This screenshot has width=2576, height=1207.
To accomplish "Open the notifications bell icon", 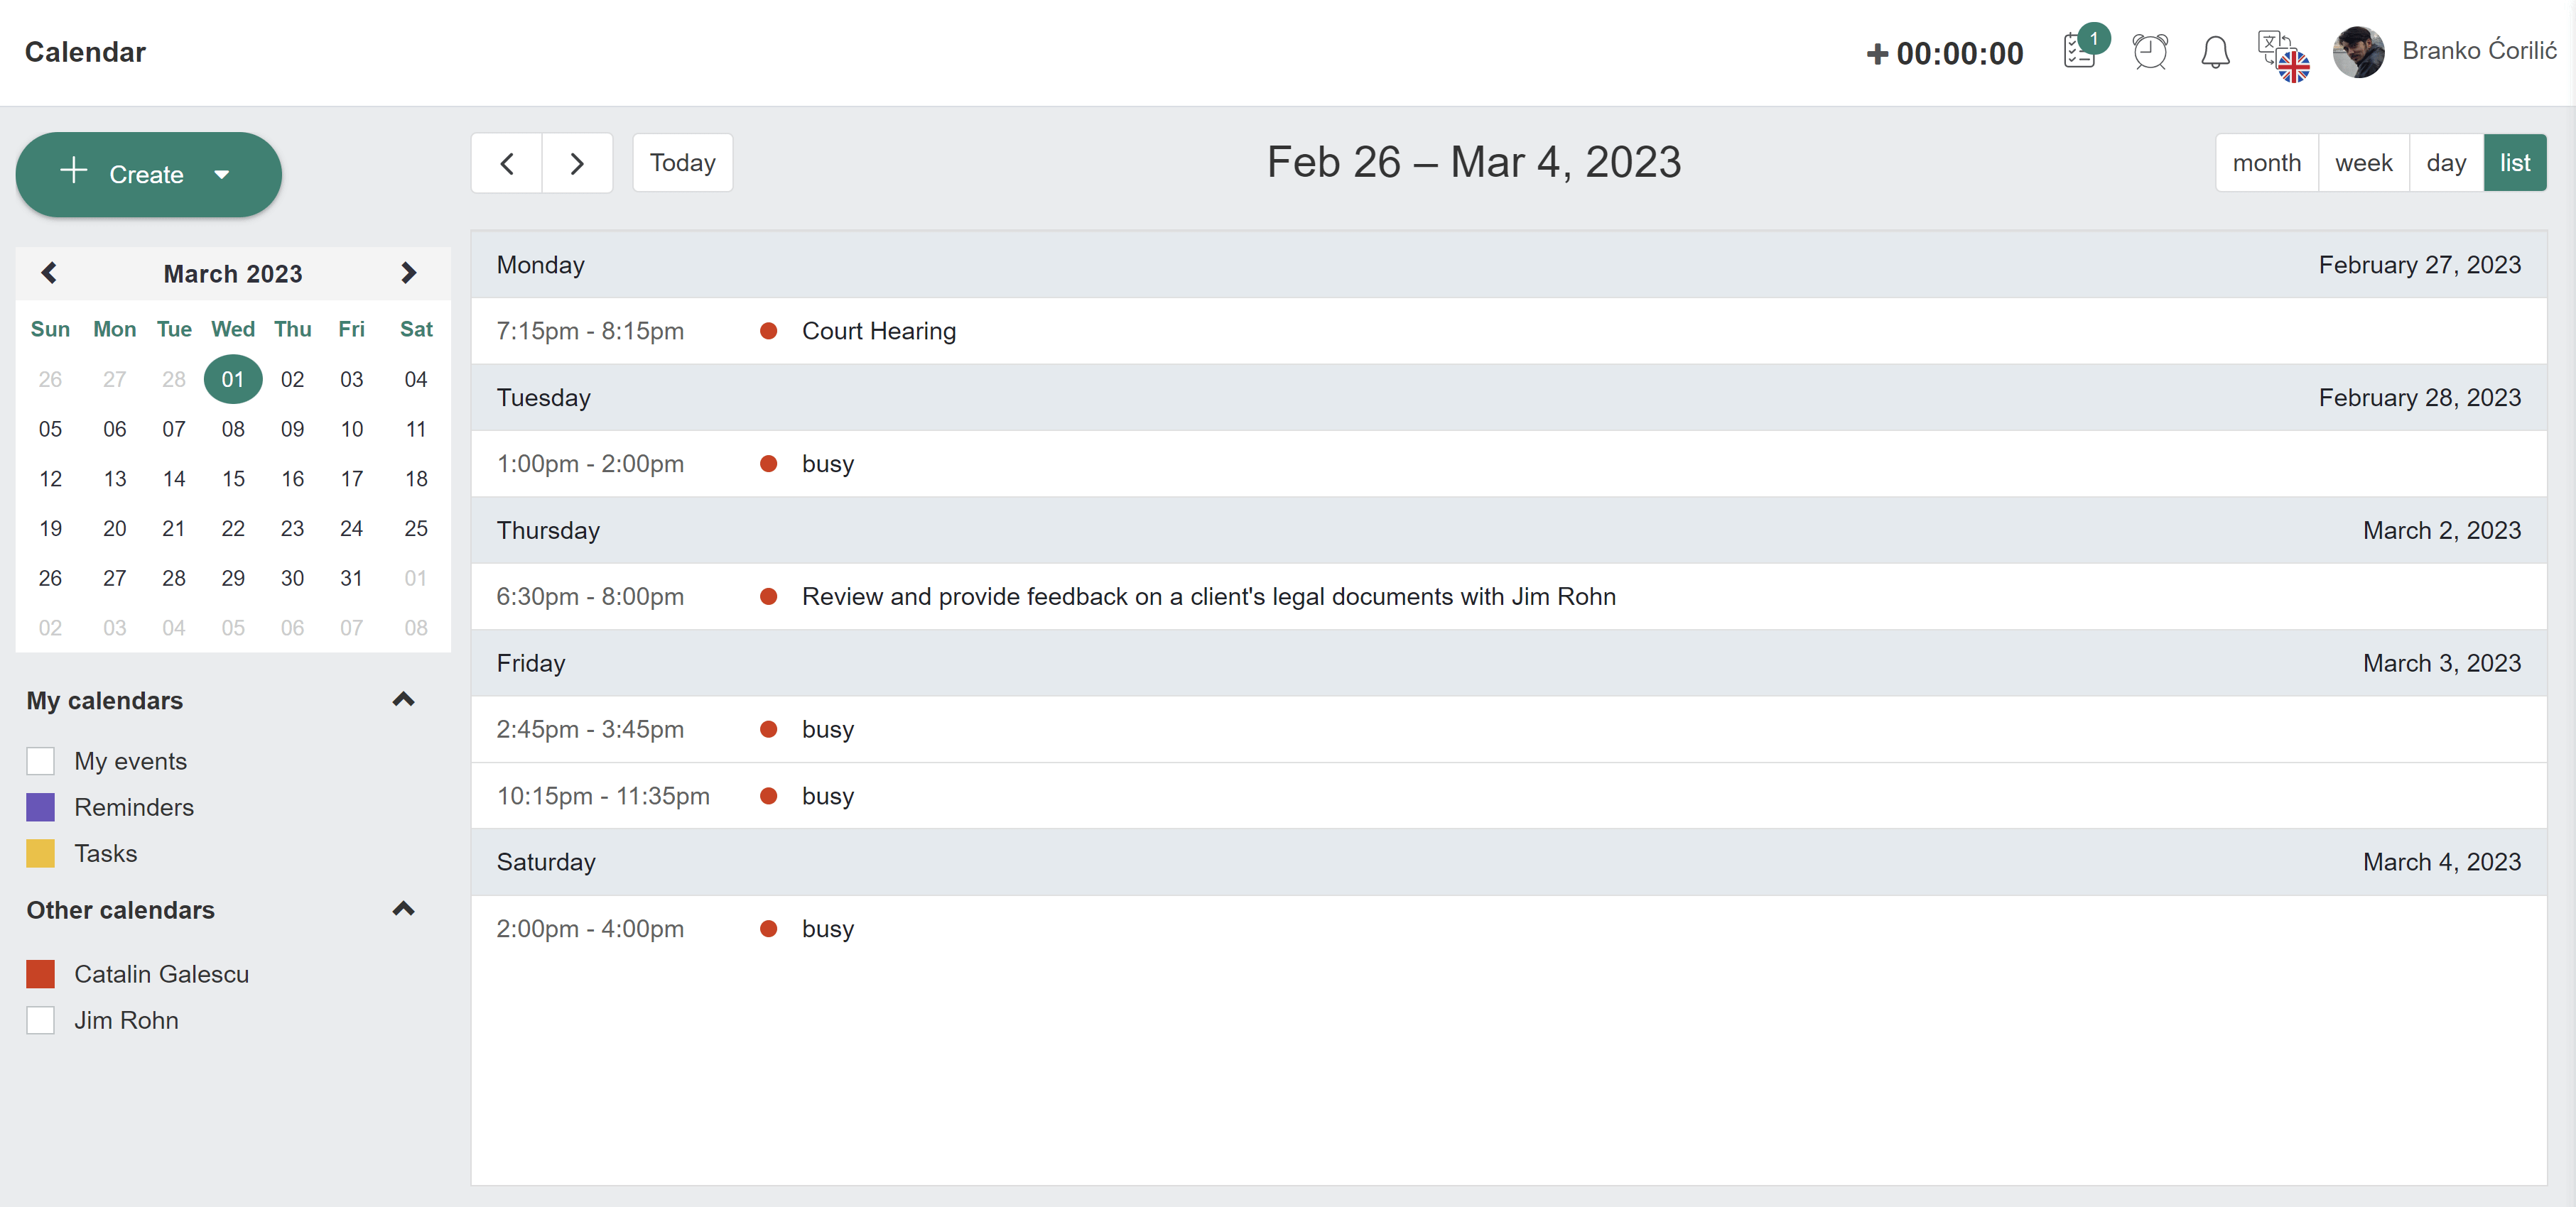I will [x=2215, y=51].
